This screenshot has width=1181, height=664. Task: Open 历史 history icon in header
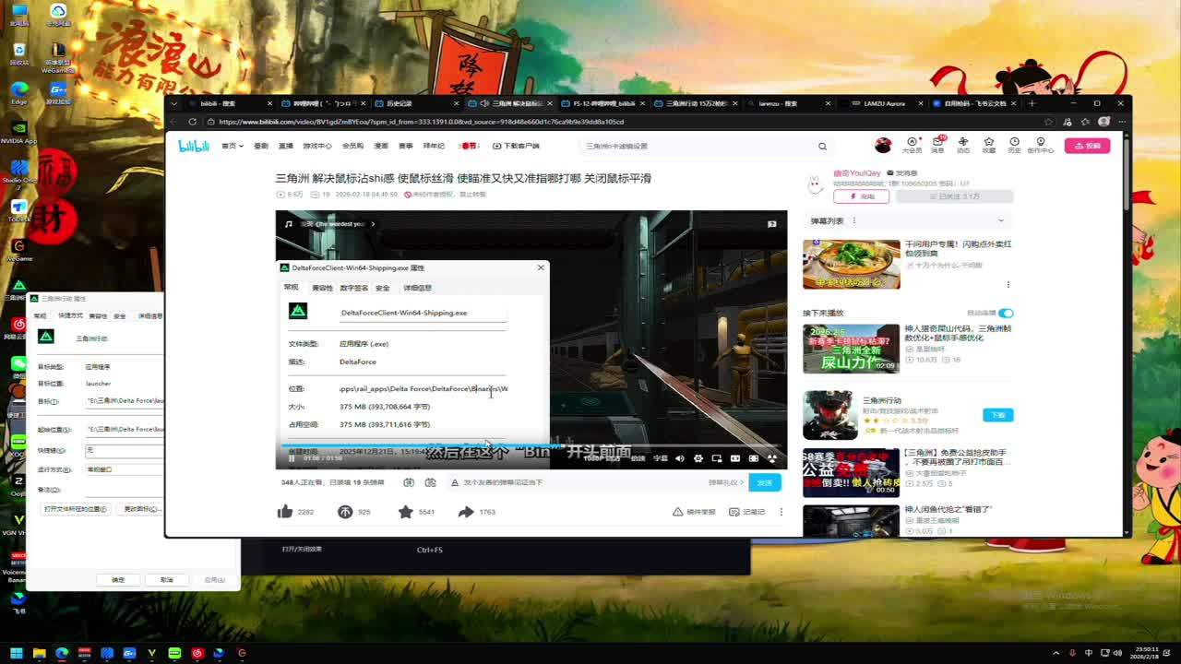[1014, 145]
